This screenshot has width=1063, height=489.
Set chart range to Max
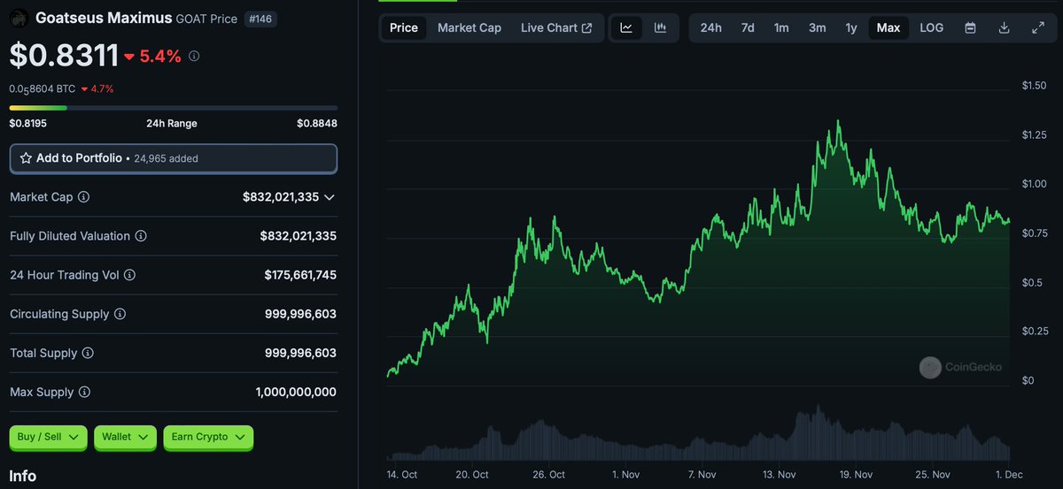coord(888,27)
